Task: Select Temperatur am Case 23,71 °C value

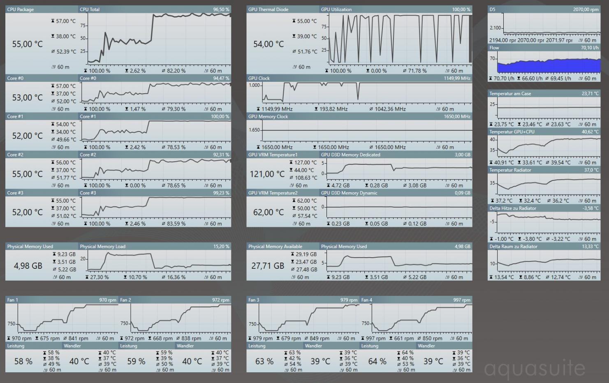Action: 590,94
